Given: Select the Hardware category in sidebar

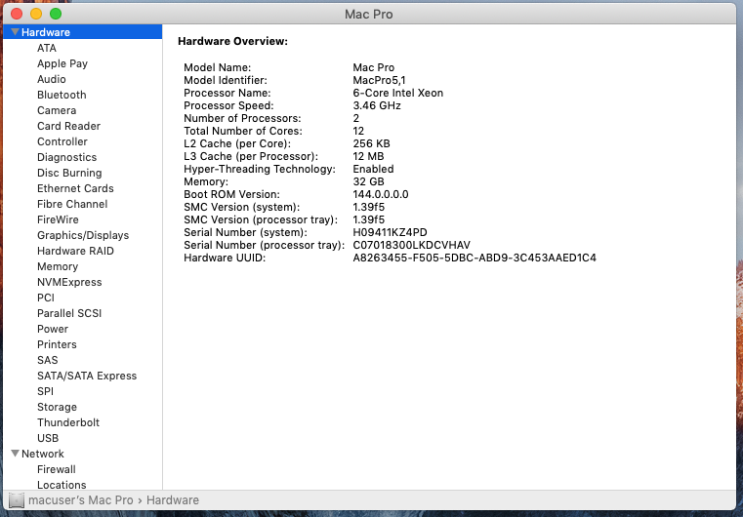Looking at the screenshot, I should (x=82, y=32).
